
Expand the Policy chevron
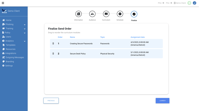[x=25, y=33]
